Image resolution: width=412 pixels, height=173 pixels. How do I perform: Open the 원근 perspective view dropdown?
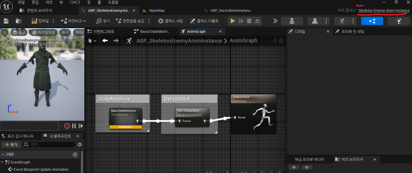(19, 32)
